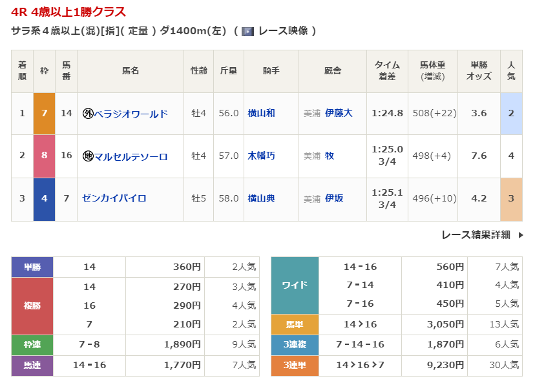Open jockey 横山典 page
The height and width of the screenshot is (383, 535).
[261, 198]
